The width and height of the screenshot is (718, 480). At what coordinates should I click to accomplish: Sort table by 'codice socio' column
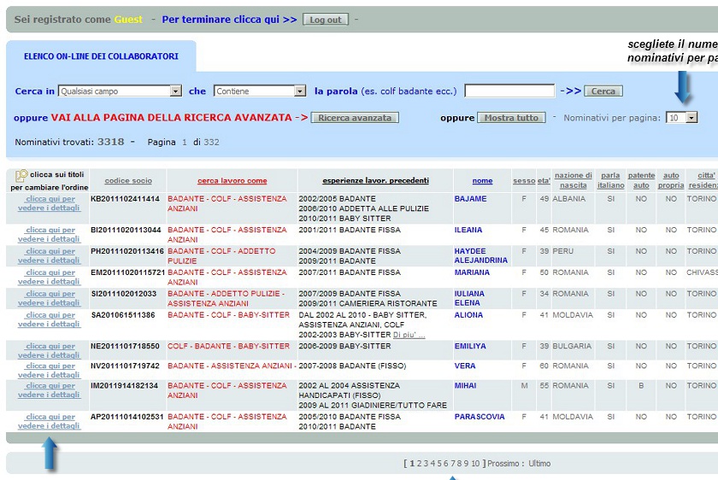click(x=128, y=181)
